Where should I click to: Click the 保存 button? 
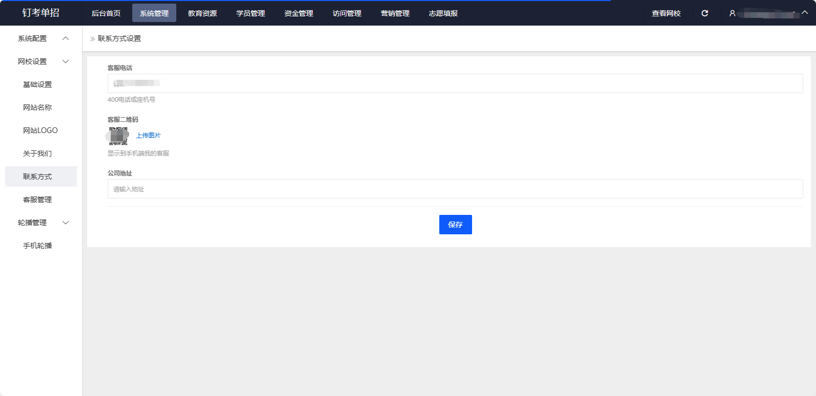[x=456, y=225]
